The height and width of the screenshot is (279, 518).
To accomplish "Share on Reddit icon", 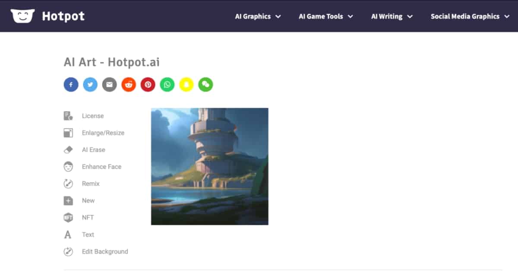I will tap(129, 84).
